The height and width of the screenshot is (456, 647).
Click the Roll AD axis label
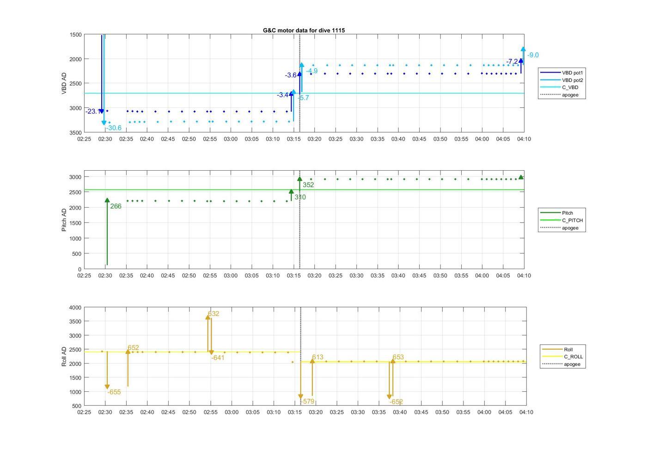click(64, 357)
